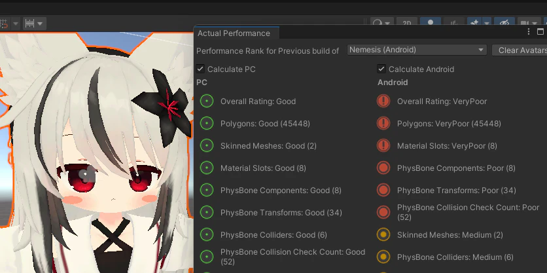Click the Clear Avatars button
Screen dimensions: 547x273
520,50
